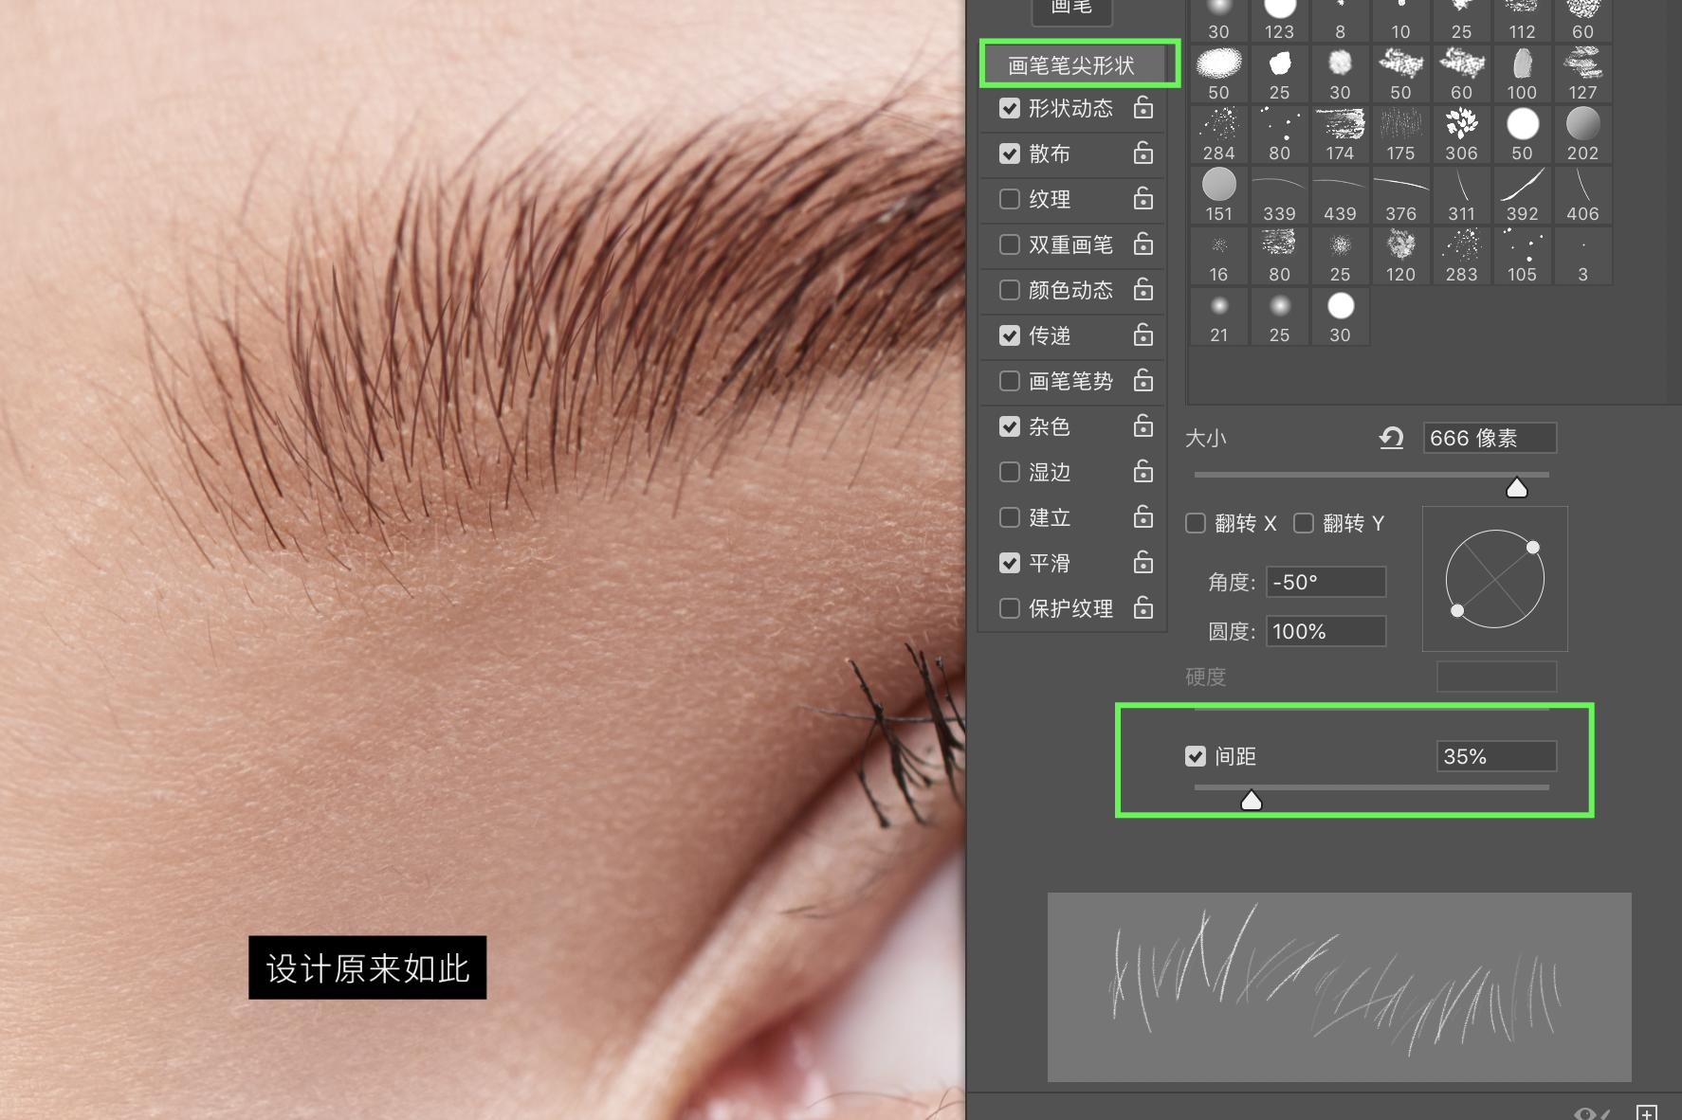1682x1120 pixels.
Task: Uncheck the 间距 checkbox
Action: (x=1196, y=756)
